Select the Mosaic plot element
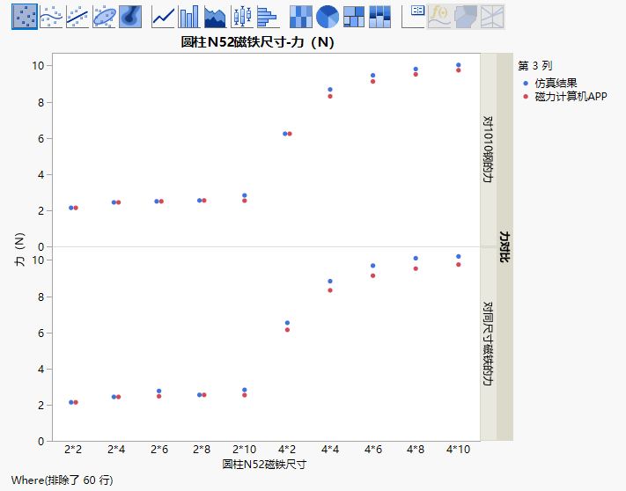Screen dimensions: 626x491 coord(380,16)
